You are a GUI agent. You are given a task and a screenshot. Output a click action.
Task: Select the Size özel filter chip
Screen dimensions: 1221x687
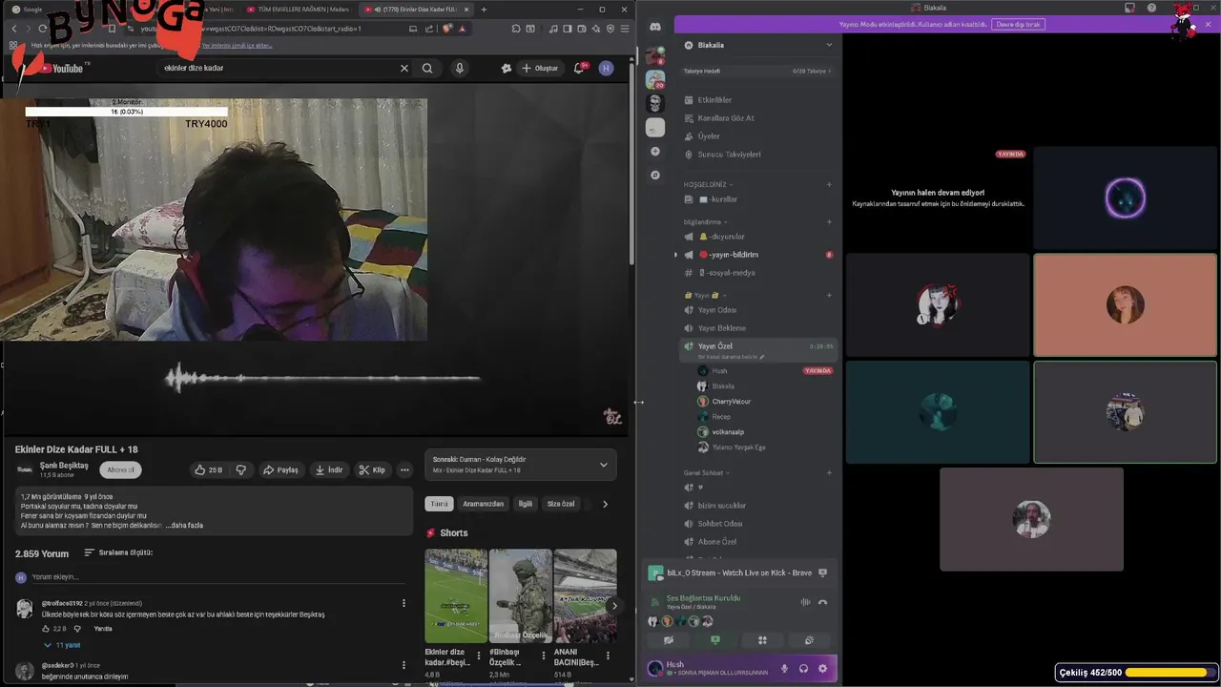561,504
